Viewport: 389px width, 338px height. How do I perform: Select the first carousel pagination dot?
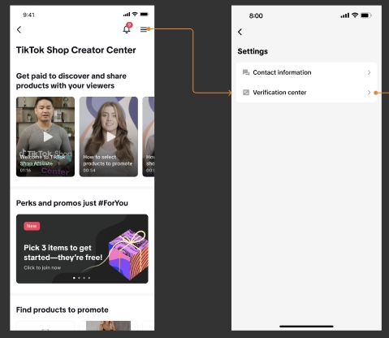(74, 278)
